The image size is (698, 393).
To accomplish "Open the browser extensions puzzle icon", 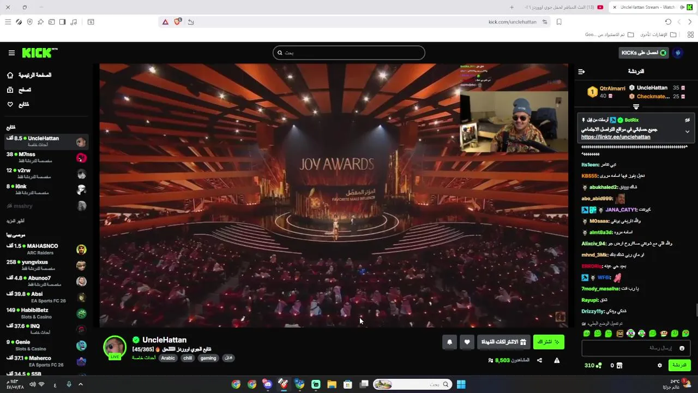I will click(40, 22).
